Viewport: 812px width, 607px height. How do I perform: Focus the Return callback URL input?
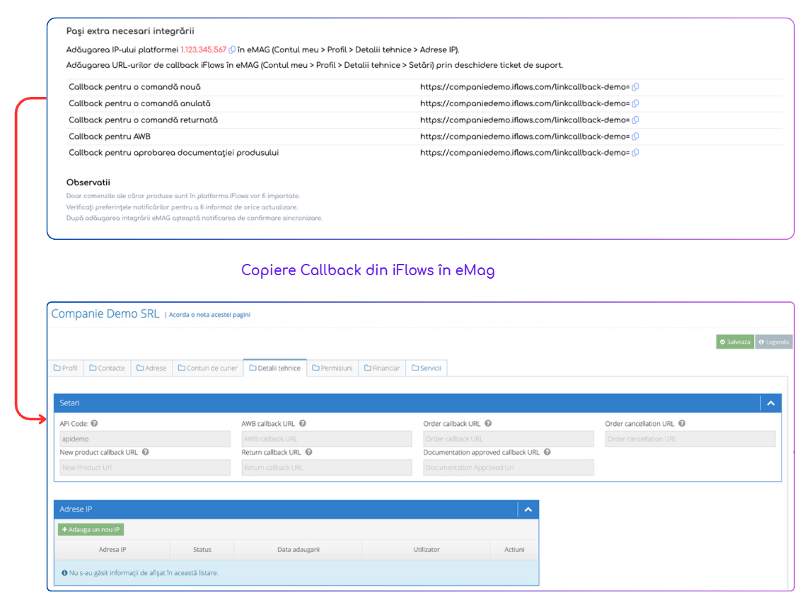[327, 468]
